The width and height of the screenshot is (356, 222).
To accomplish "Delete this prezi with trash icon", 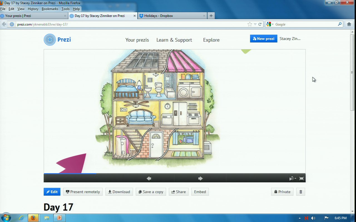I will [301, 192].
